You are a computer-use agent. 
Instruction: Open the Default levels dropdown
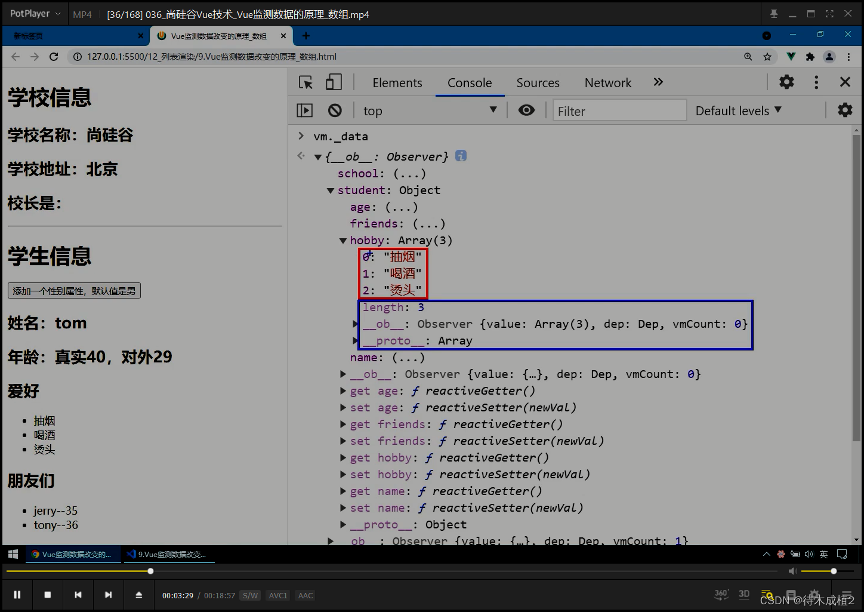click(x=739, y=110)
